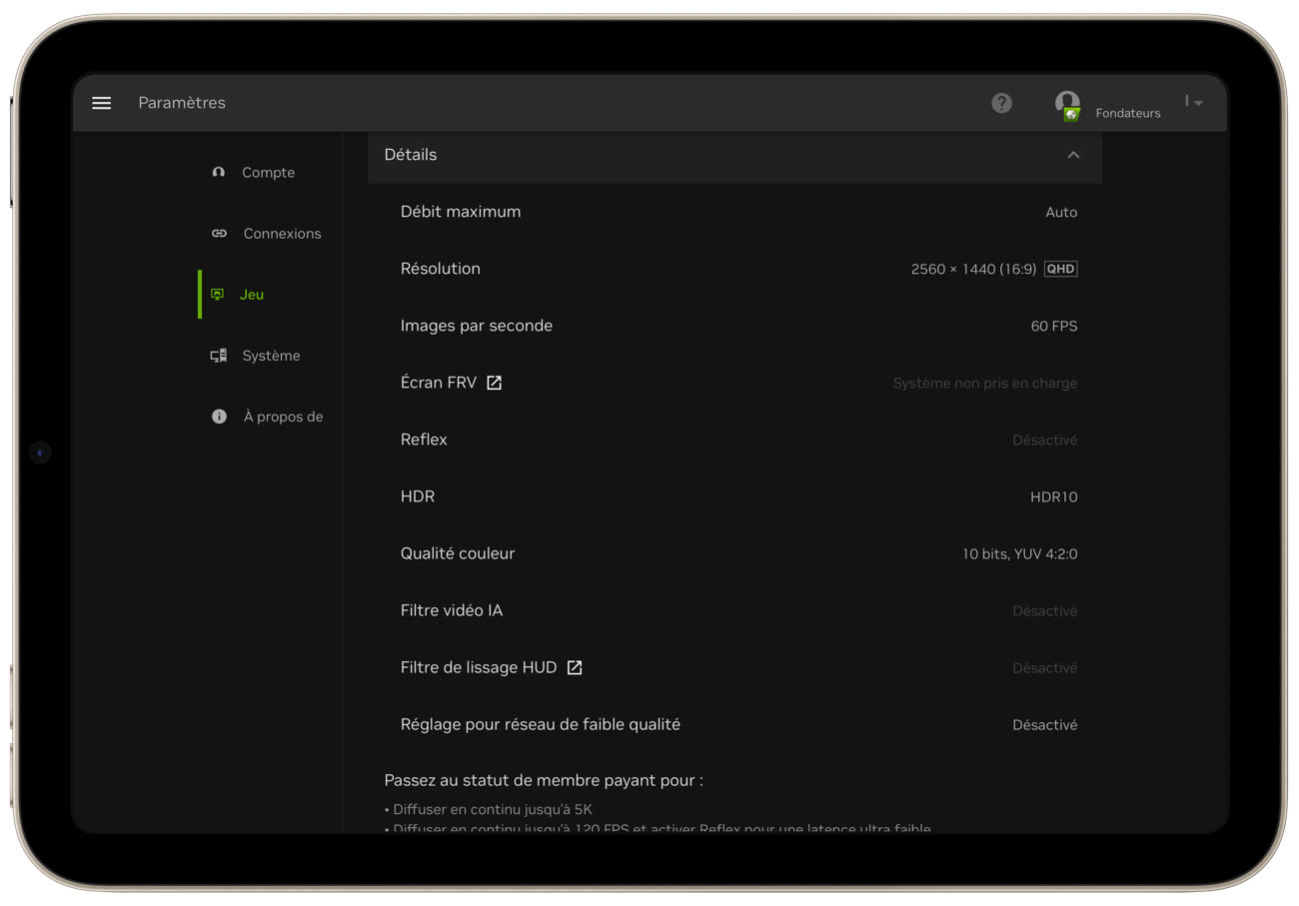The image size is (1299, 906).
Task: Click the À propos de info icon
Action: click(x=219, y=417)
